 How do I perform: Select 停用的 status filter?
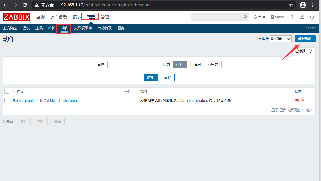[x=213, y=64]
